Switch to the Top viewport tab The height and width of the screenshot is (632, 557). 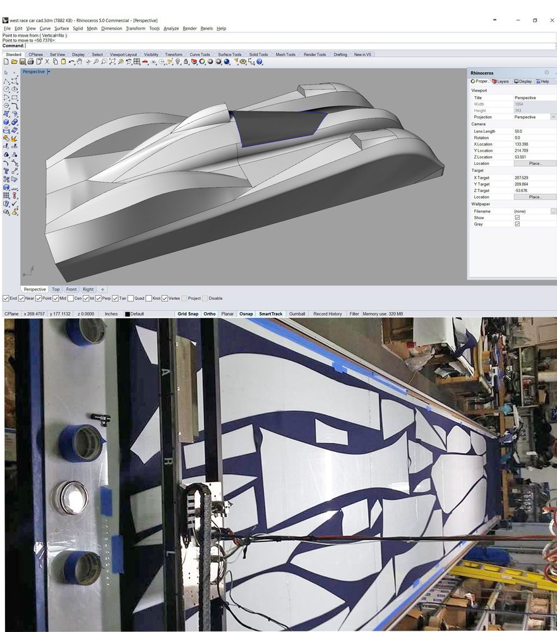pyautogui.click(x=56, y=289)
